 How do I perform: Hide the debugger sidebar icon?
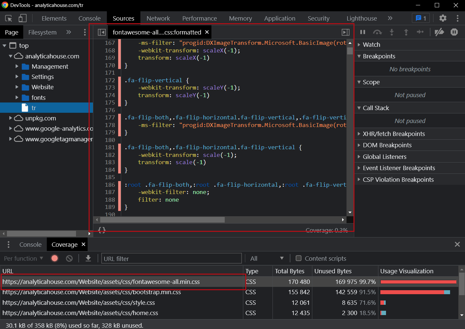point(346,32)
